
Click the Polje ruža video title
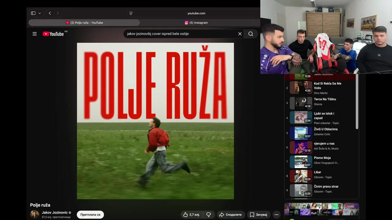coord(40,205)
